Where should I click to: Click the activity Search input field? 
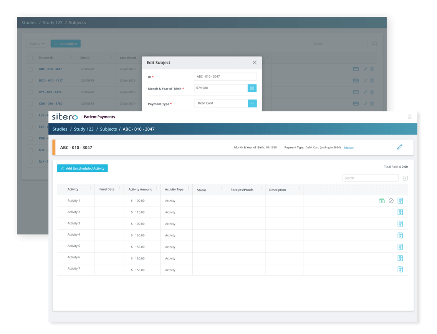(x=370, y=178)
